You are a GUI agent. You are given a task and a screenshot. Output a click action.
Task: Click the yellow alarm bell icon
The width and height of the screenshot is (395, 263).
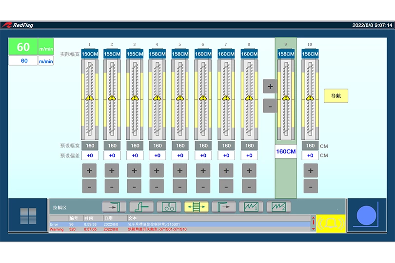coord(331,224)
